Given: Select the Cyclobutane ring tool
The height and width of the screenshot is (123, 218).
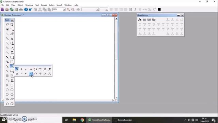Looking at the screenshot, I should coord(12,85).
